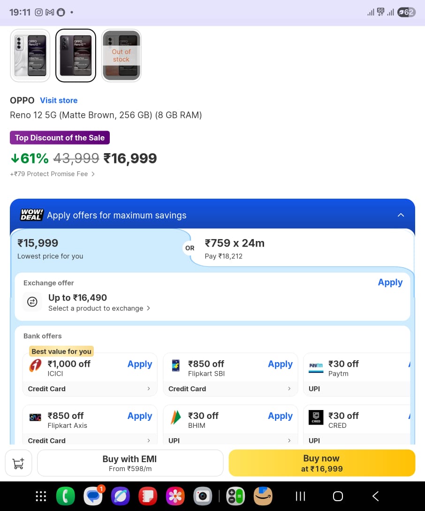Launch the Gallery flower icon
Viewport: 425px width, 511px height.
point(175,496)
